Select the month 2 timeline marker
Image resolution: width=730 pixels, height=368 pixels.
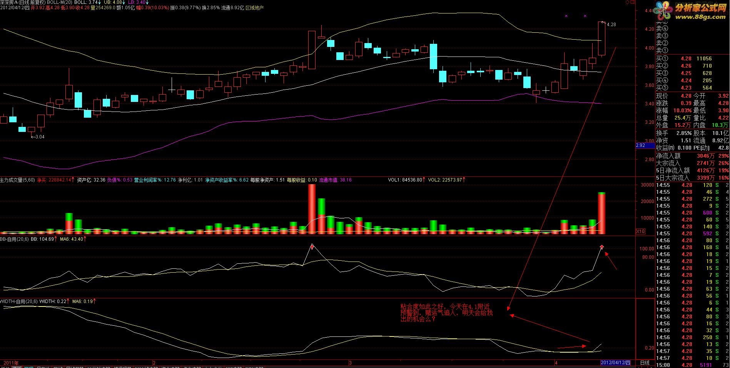(154, 363)
